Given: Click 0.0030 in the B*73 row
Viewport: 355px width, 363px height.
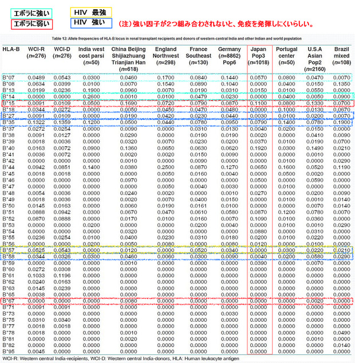Looking at the screenshot, I should [x=230, y=314].
